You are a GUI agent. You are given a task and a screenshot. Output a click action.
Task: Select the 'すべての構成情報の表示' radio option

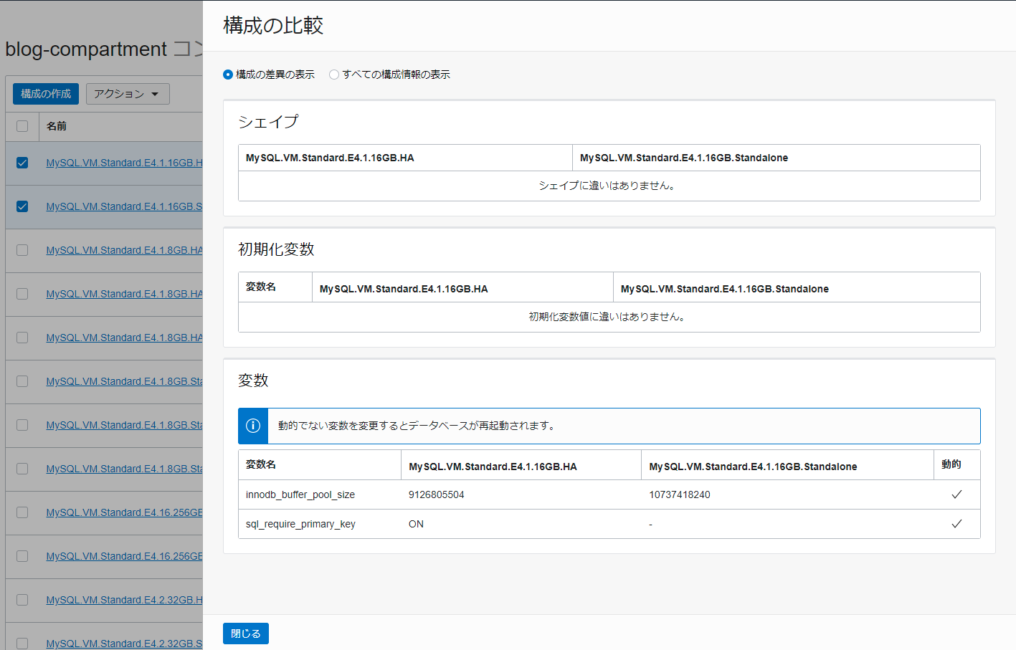click(334, 75)
